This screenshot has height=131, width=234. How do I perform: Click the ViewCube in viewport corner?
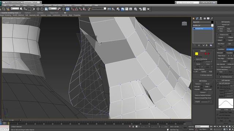pos(184,23)
